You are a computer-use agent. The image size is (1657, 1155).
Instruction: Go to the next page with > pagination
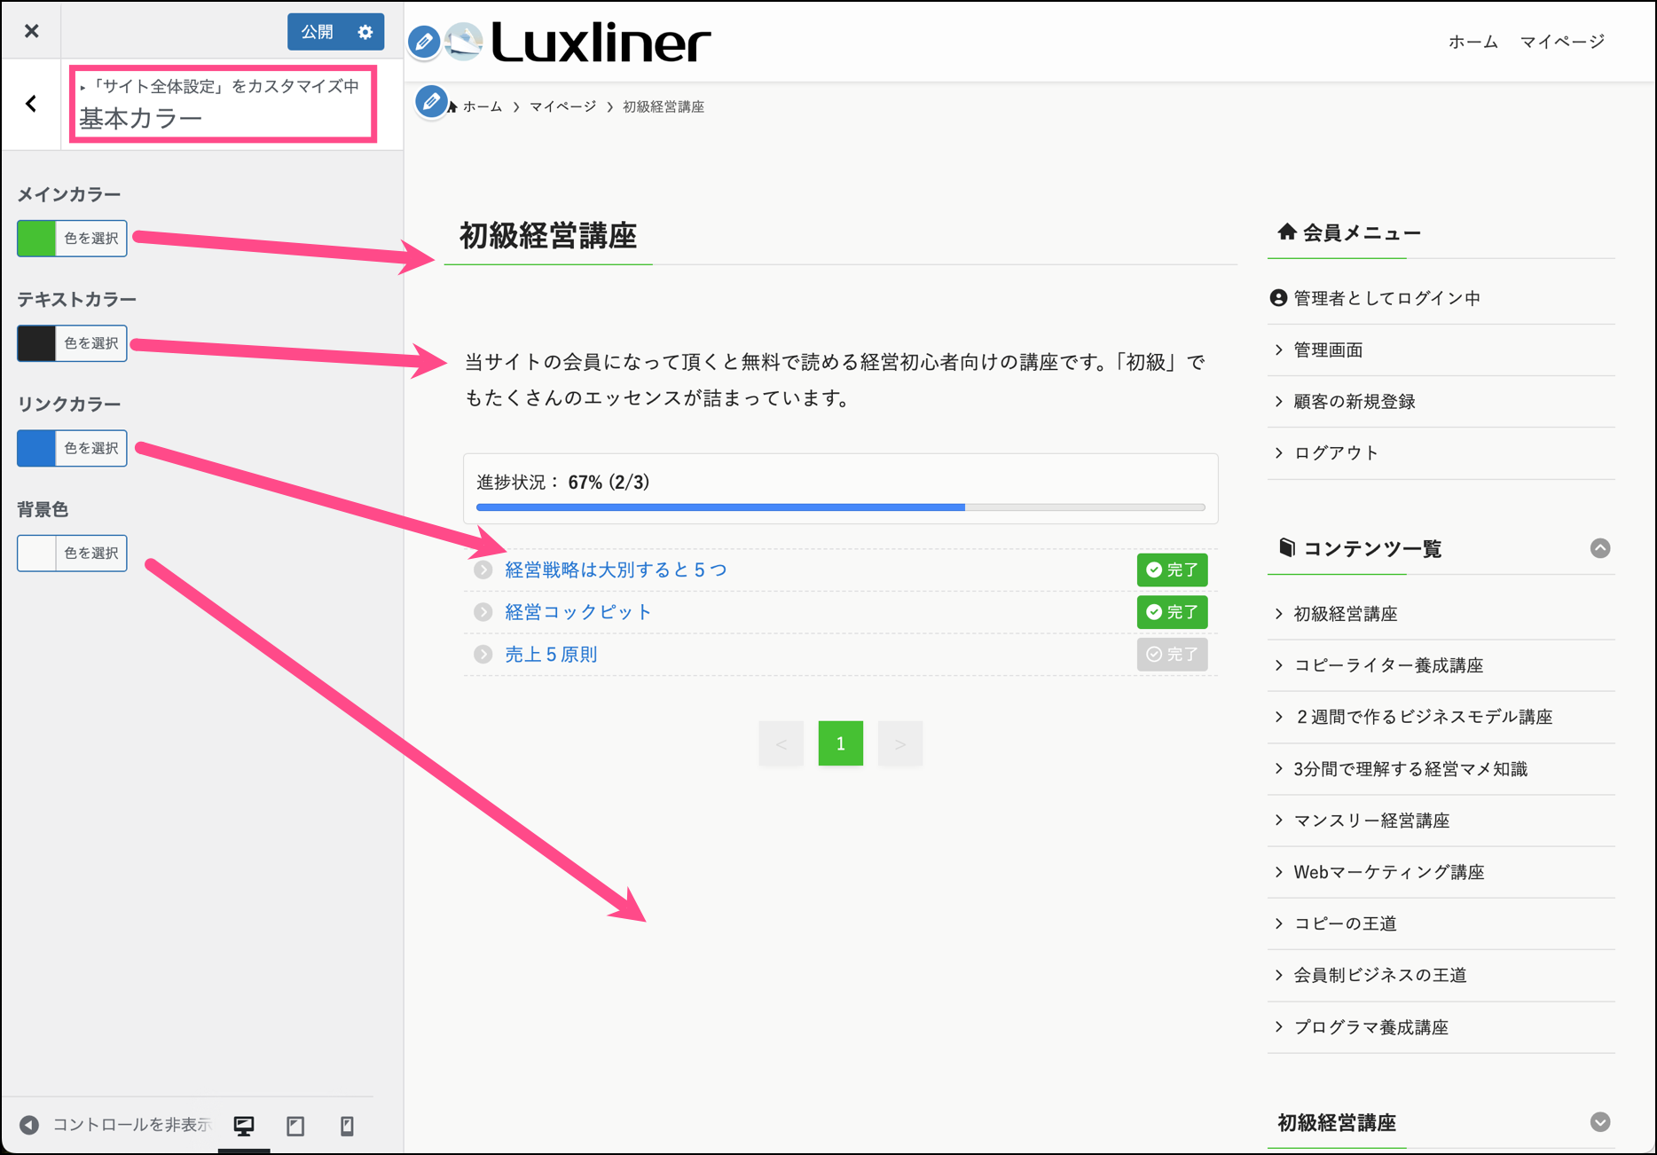click(899, 743)
